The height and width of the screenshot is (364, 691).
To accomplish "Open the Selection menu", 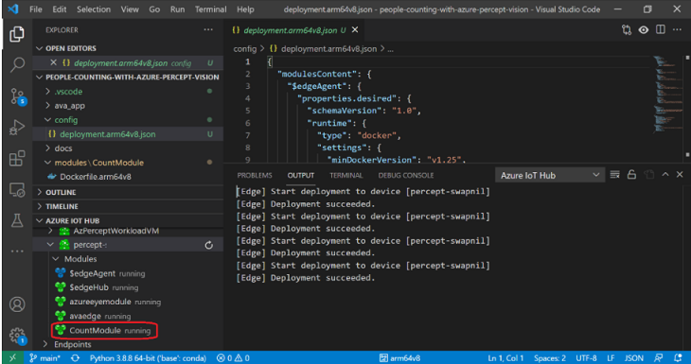I will click(94, 9).
